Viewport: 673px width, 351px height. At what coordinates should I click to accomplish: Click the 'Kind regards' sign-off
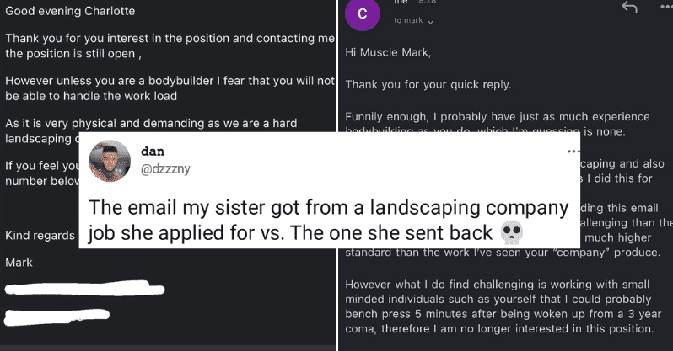40,236
